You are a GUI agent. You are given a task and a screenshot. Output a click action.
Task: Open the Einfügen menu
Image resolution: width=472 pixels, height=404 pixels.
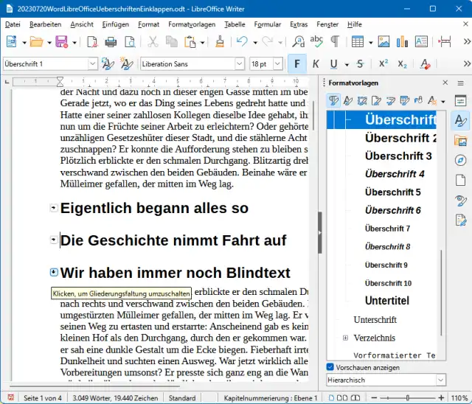coord(116,24)
